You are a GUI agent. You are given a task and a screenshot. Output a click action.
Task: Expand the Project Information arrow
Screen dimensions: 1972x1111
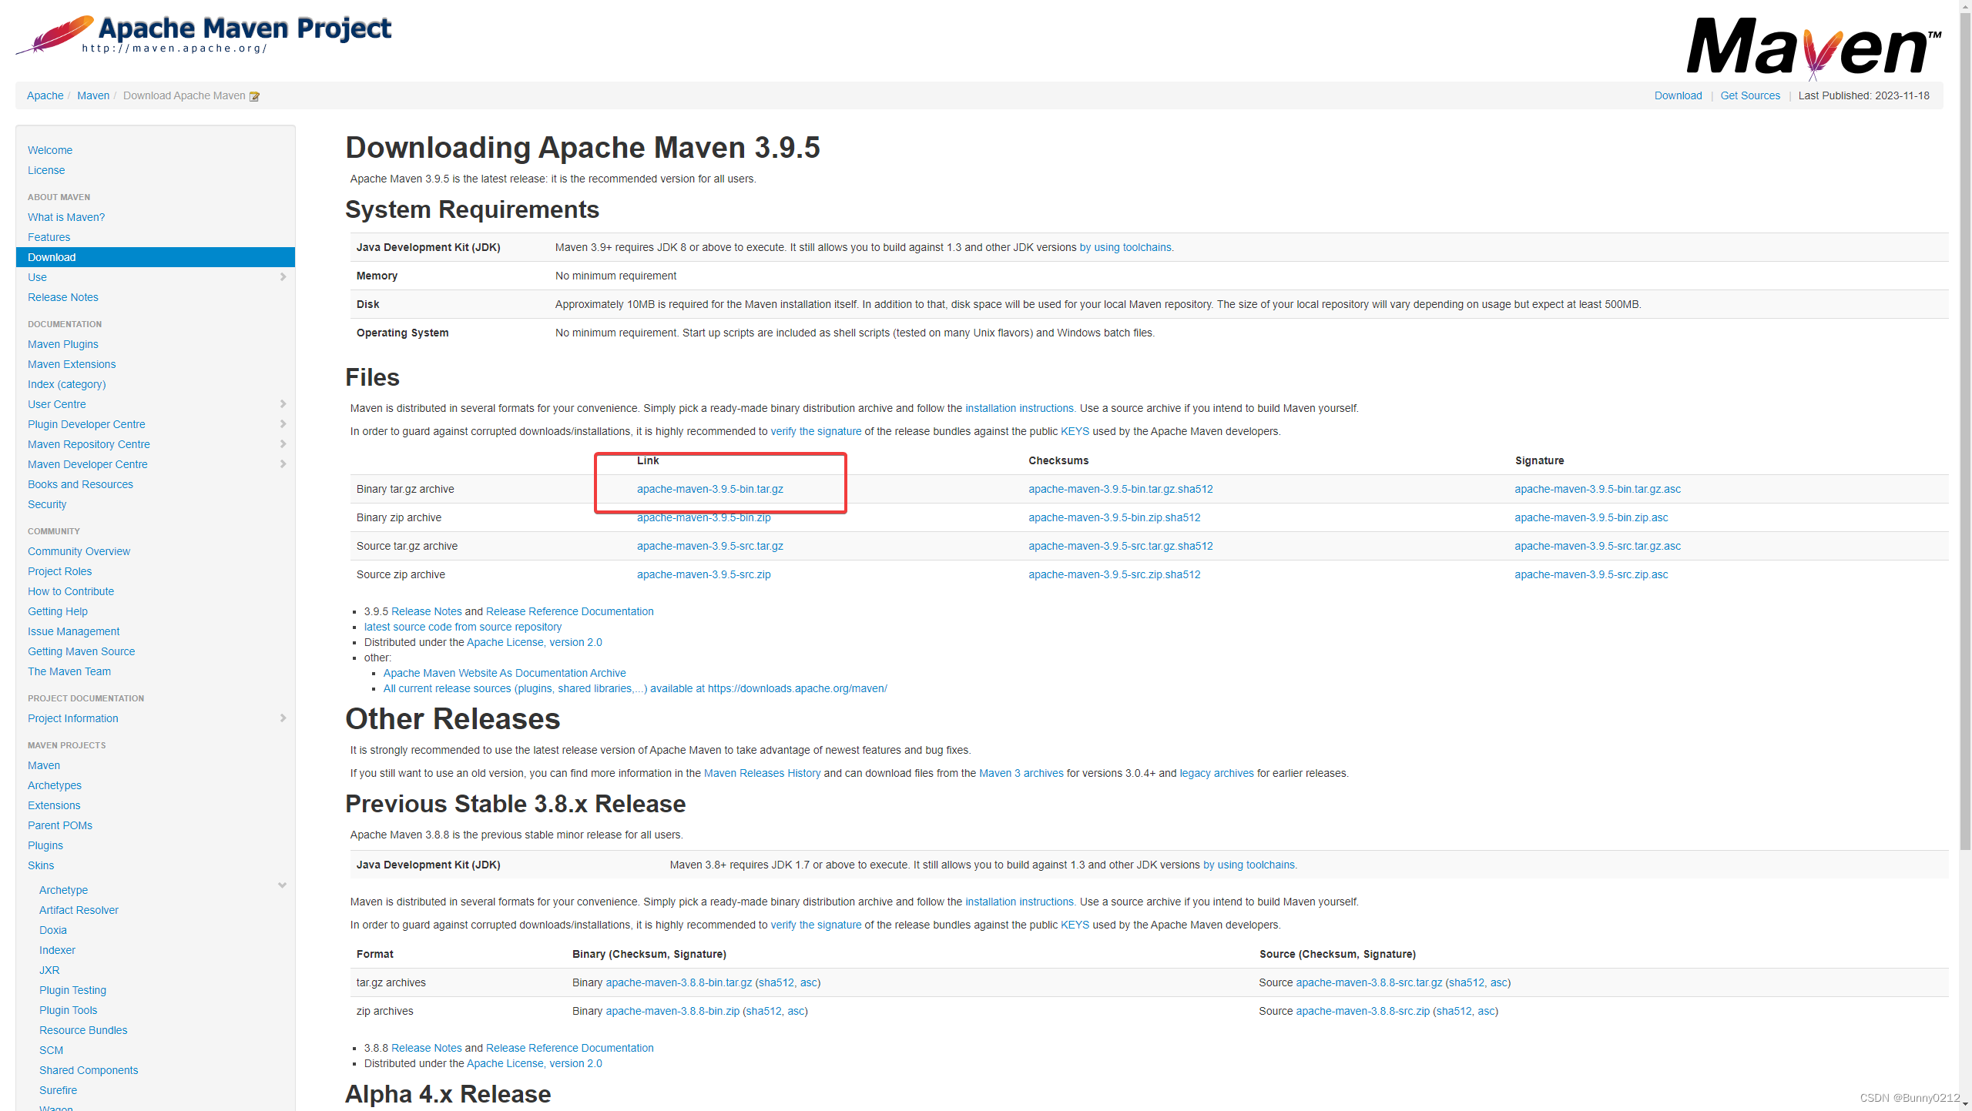point(283,718)
